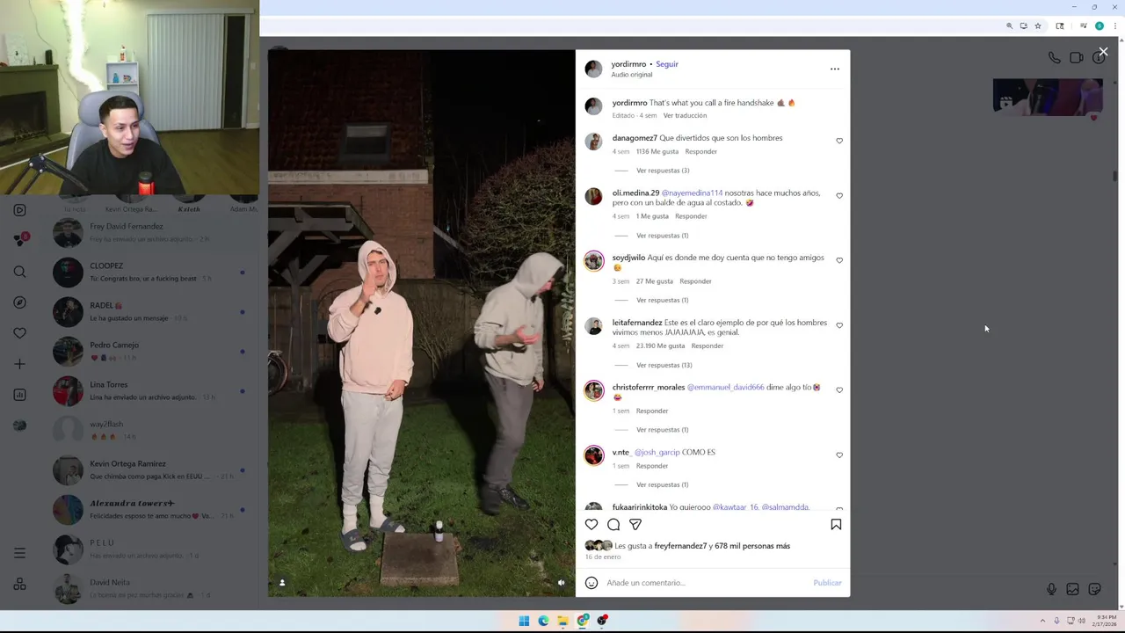The image size is (1125, 633).
Task: Open the Windows Start menu
Action: 524,621
